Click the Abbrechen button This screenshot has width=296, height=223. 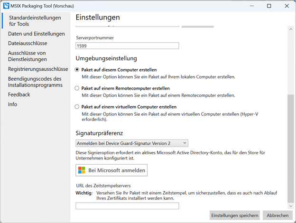[277, 215]
